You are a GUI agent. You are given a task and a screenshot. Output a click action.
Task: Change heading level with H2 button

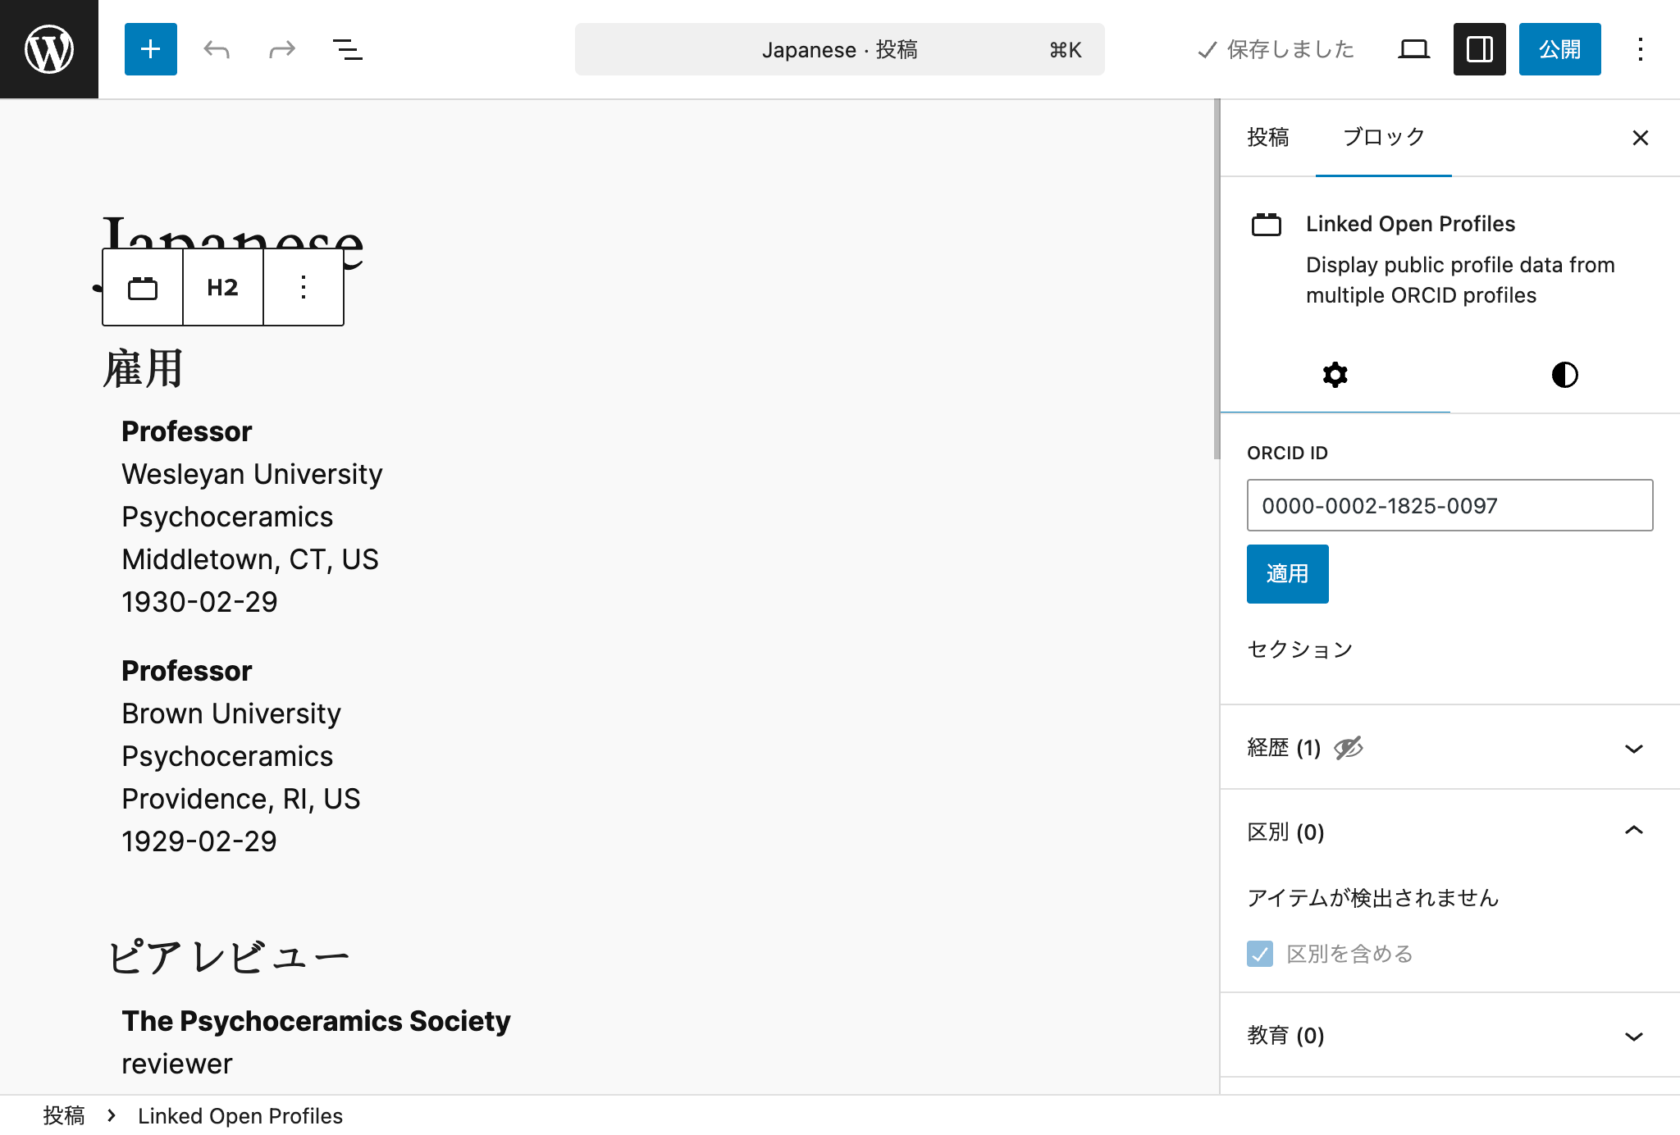click(x=222, y=288)
